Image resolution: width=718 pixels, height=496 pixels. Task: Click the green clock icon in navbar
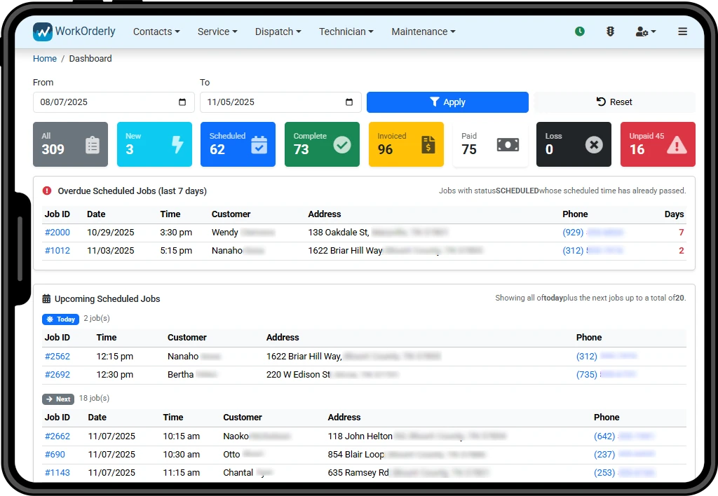click(580, 32)
